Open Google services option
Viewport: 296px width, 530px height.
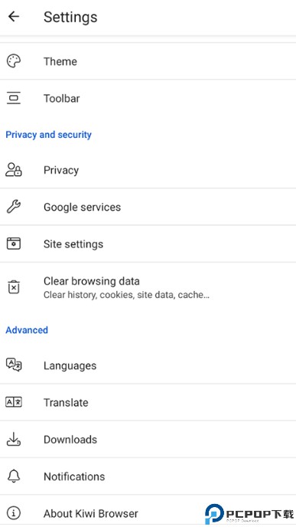click(148, 207)
